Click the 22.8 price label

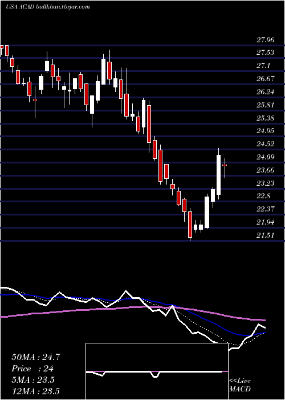pyautogui.click(x=263, y=196)
